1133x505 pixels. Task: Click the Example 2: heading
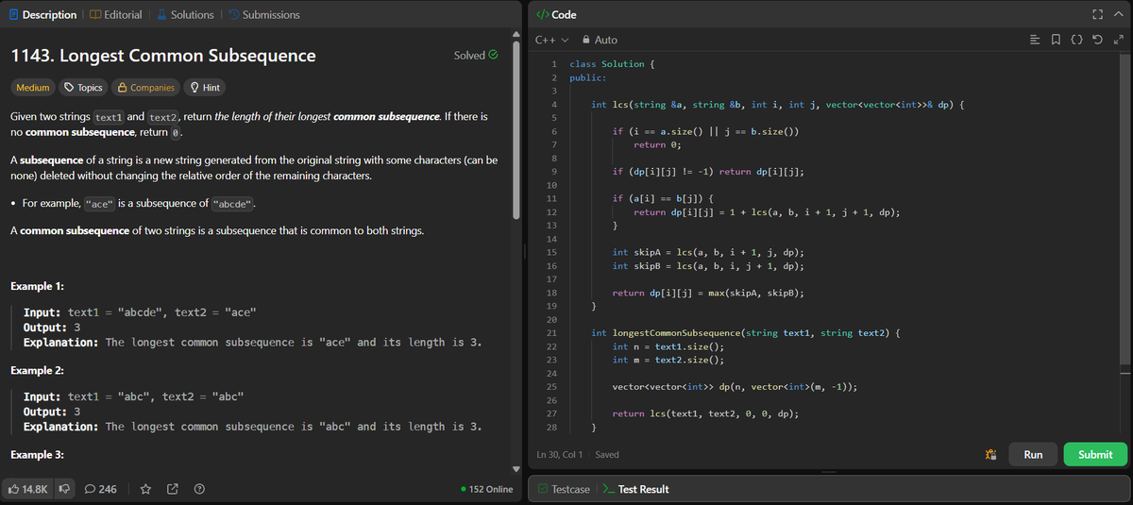click(38, 370)
